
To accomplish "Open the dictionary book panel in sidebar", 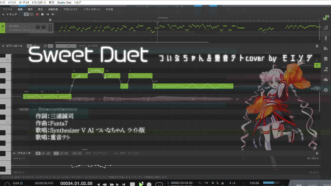I will tap(326, 59).
